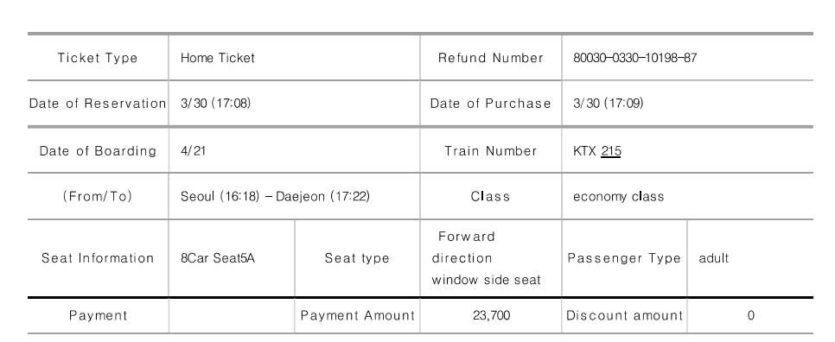Click the 8Car Seat5A seat value
This screenshot has width=835, height=342.
click(x=217, y=258)
